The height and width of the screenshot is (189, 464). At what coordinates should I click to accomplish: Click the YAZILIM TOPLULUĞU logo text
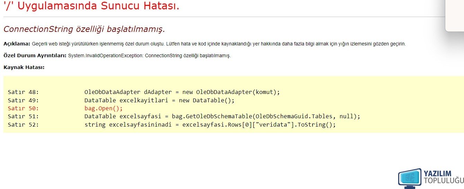point(444,177)
